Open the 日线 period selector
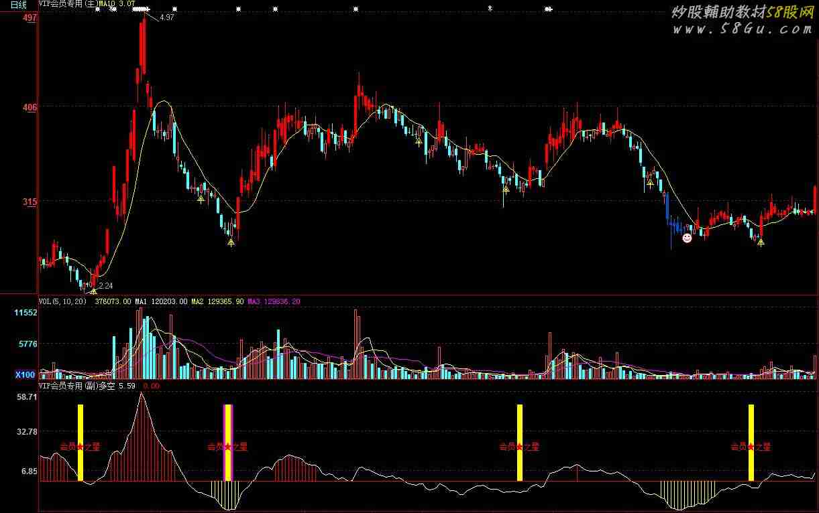Image resolution: width=819 pixels, height=513 pixels. 19,5
